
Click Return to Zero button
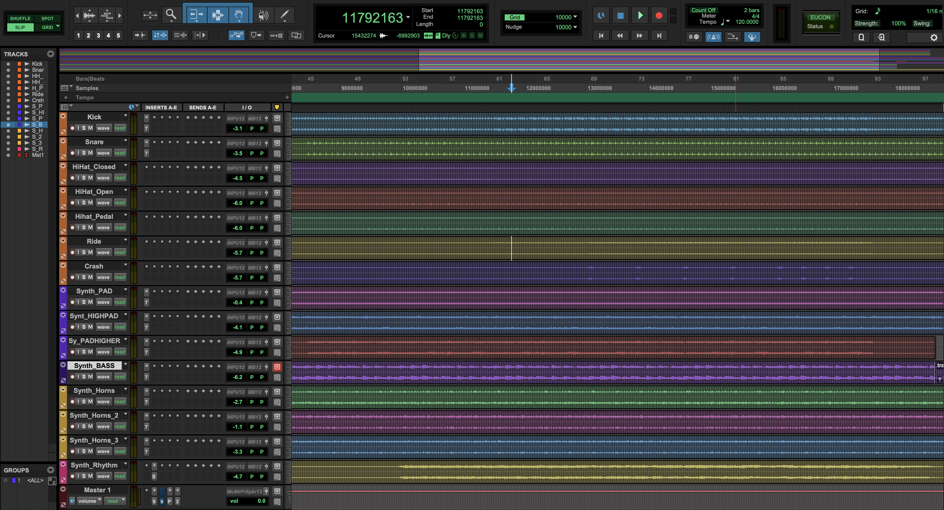601,35
